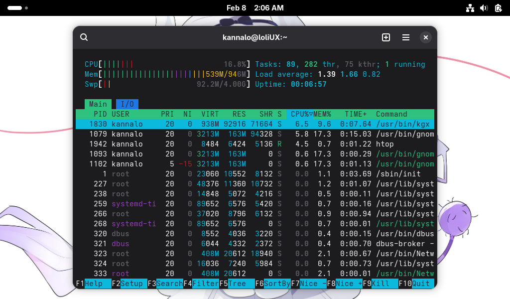The image size is (510, 299).
Task: Sort by the VIRT column header
Action: (210, 114)
